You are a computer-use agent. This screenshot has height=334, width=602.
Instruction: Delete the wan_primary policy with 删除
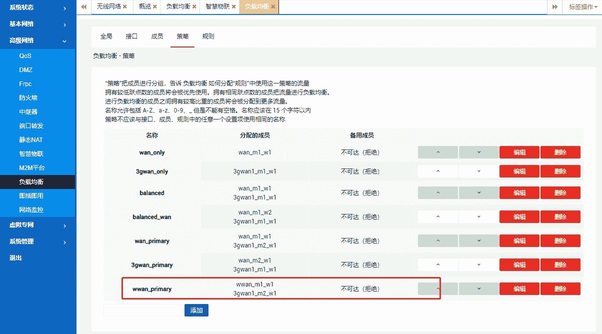click(x=560, y=241)
